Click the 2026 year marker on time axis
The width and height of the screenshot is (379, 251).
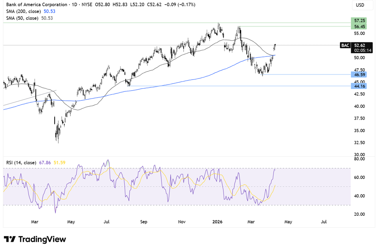[x=217, y=222]
